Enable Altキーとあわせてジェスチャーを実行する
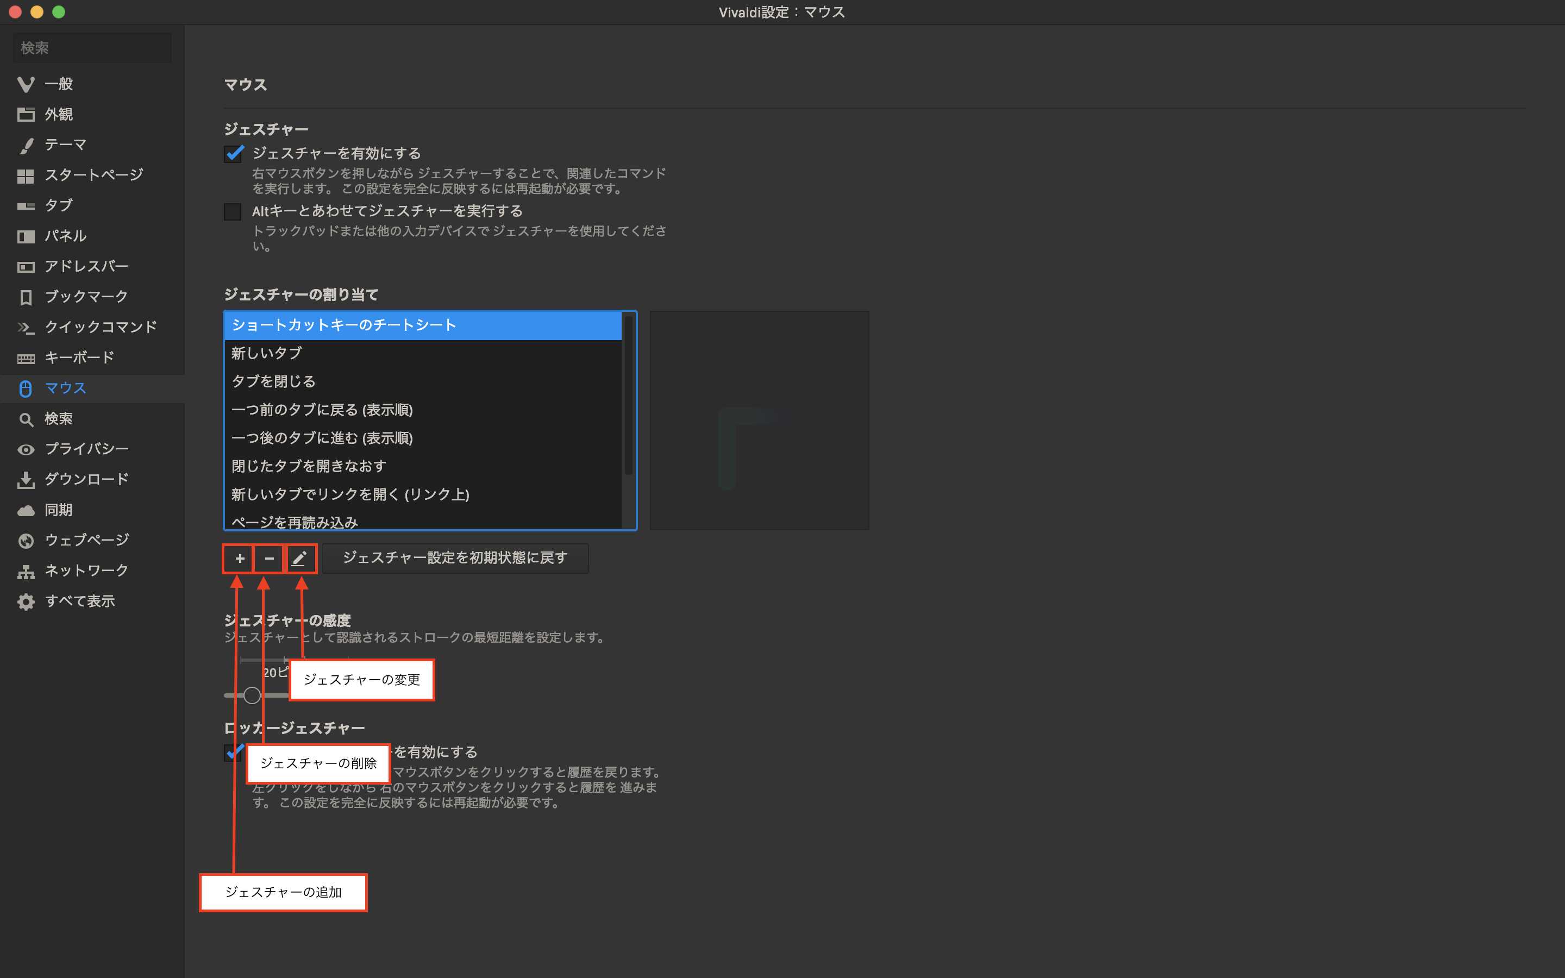This screenshot has height=978, width=1565. coord(233,211)
